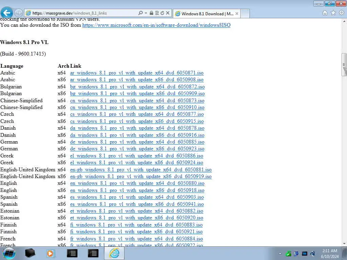The width and height of the screenshot is (347, 260).
Task: Download Greek x64 ISO link 6050886
Action: tap(137, 156)
